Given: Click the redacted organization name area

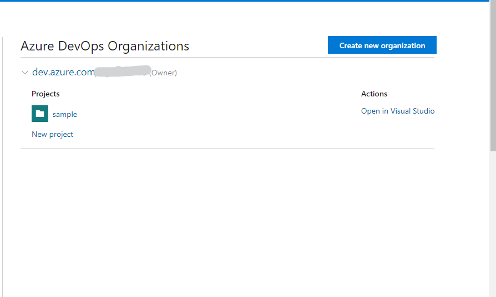Looking at the screenshot, I should [122, 71].
